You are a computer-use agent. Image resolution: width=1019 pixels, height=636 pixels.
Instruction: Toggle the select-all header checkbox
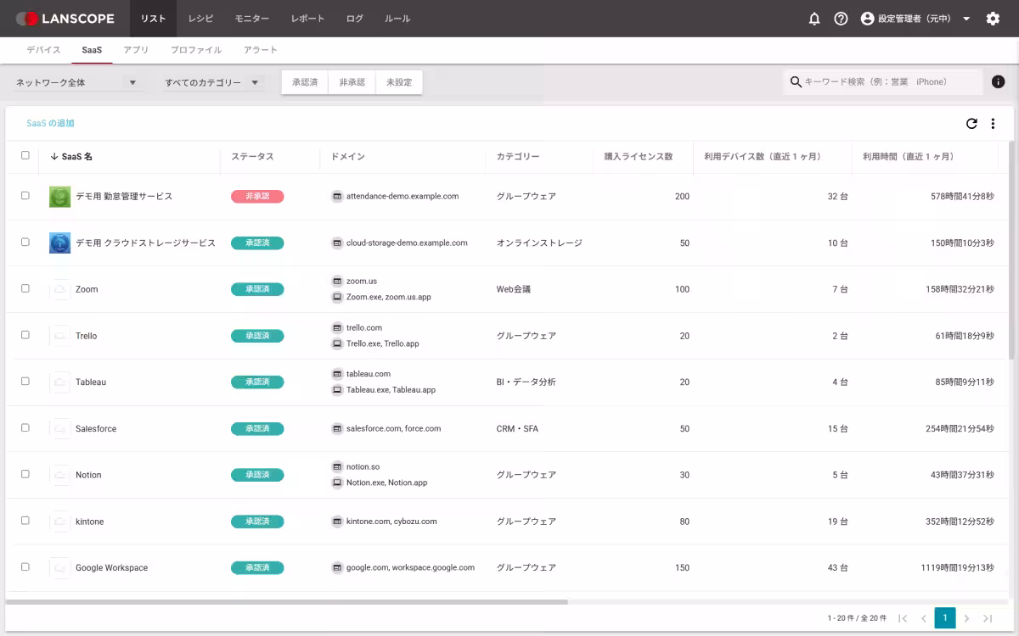tap(25, 155)
